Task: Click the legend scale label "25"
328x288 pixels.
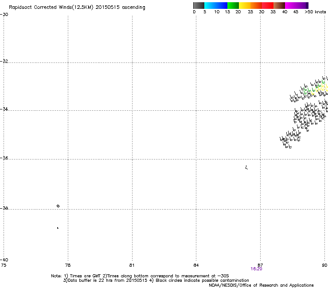Action: coord(250,12)
